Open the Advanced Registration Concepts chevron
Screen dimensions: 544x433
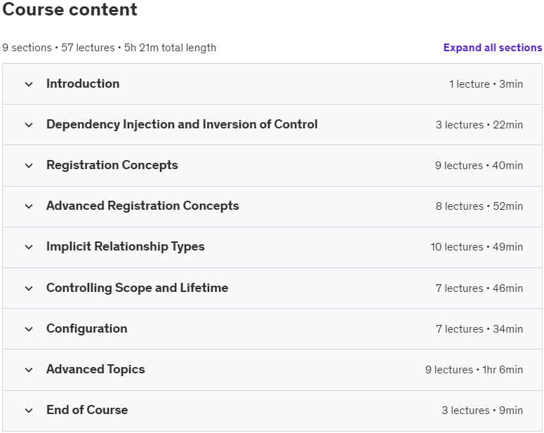[29, 206]
